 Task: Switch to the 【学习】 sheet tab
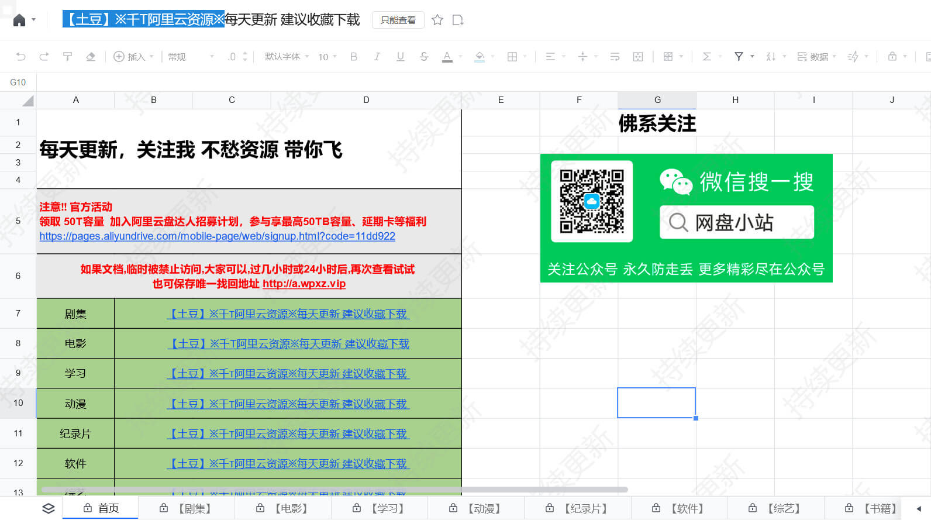[x=380, y=508]
